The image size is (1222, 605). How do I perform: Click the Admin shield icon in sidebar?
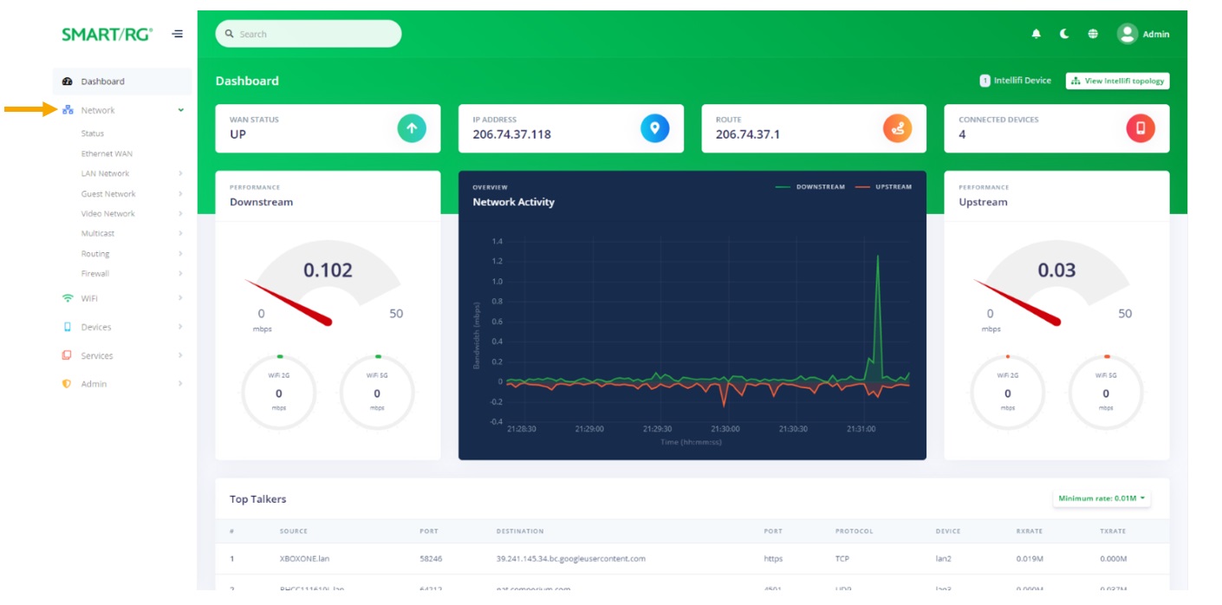[67, 384]
